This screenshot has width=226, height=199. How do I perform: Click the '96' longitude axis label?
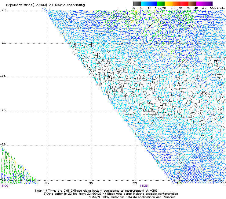91,183
